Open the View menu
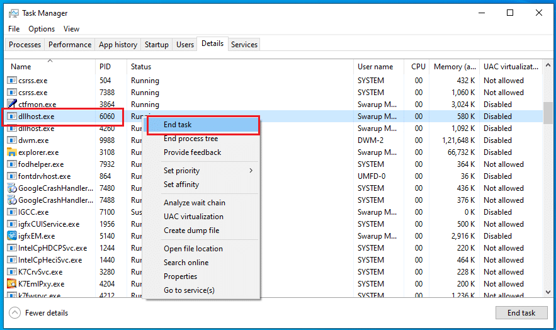This screenshot has height=330, width=556. [x=71, y=29]
